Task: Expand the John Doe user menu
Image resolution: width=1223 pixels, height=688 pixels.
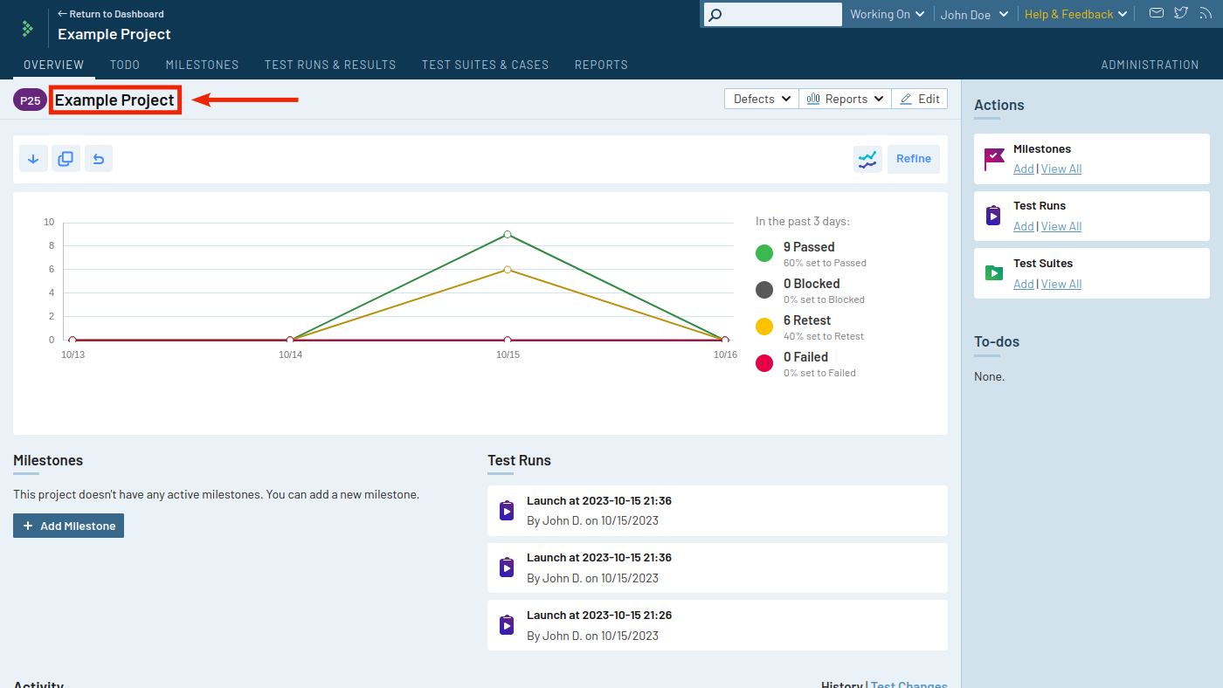Action: pos(974,14)
